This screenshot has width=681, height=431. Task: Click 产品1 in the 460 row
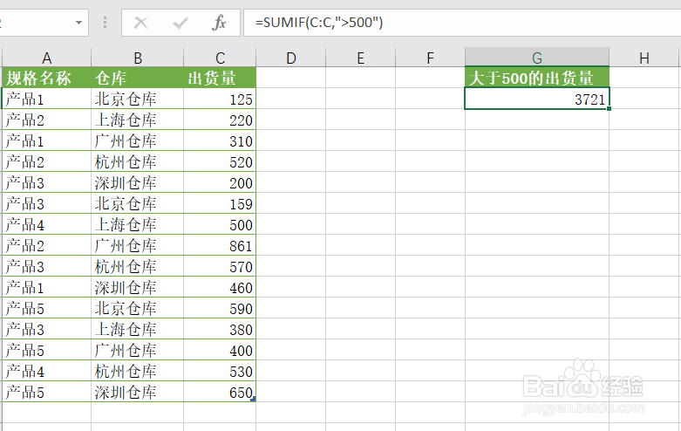pyautogui.click(x=24, y=287)
